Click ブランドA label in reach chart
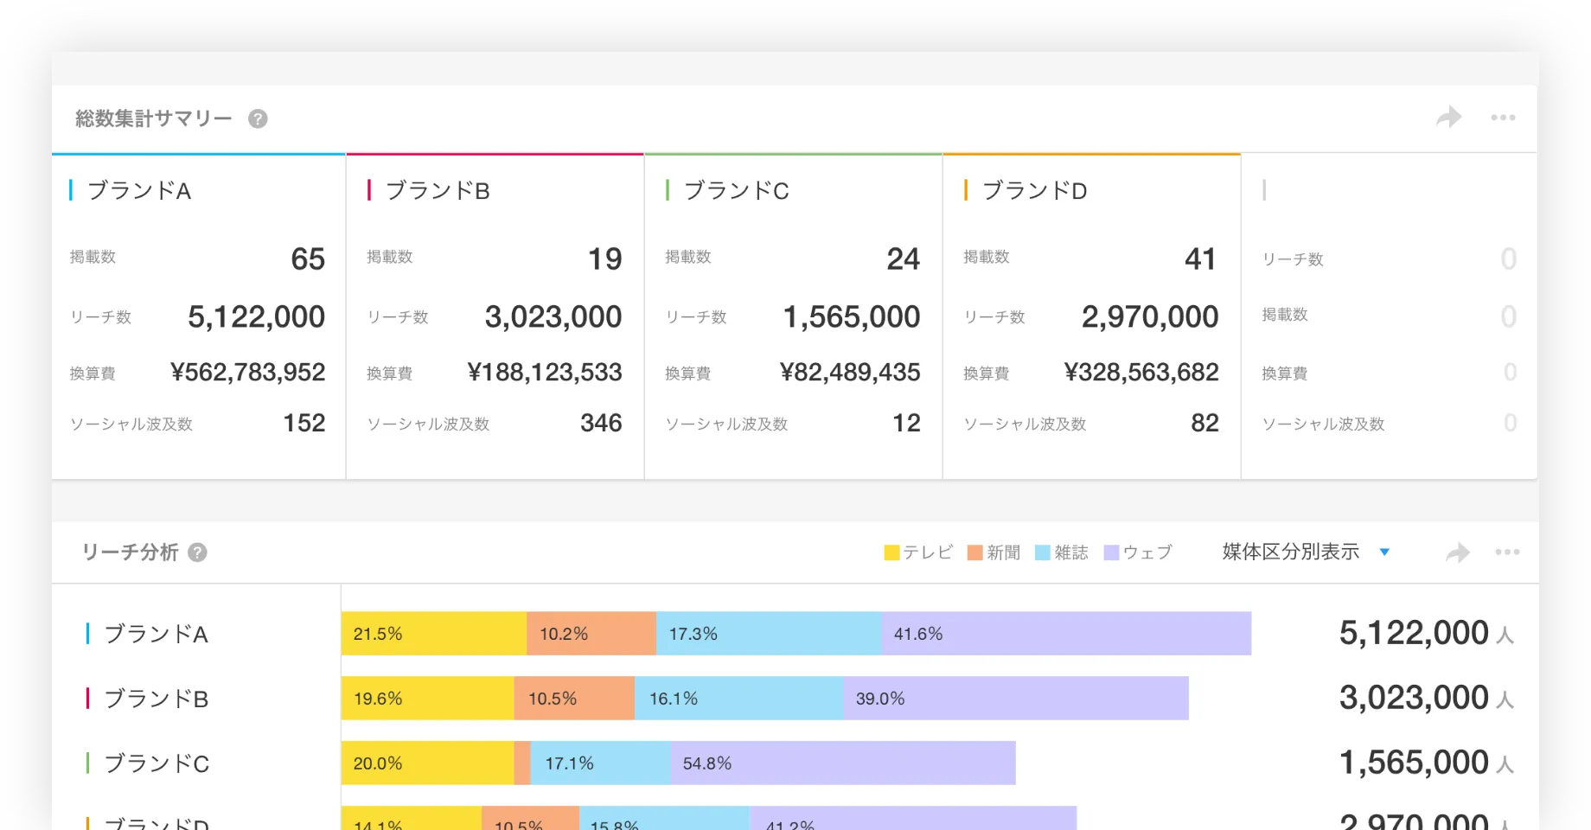 tap(156, 634)
